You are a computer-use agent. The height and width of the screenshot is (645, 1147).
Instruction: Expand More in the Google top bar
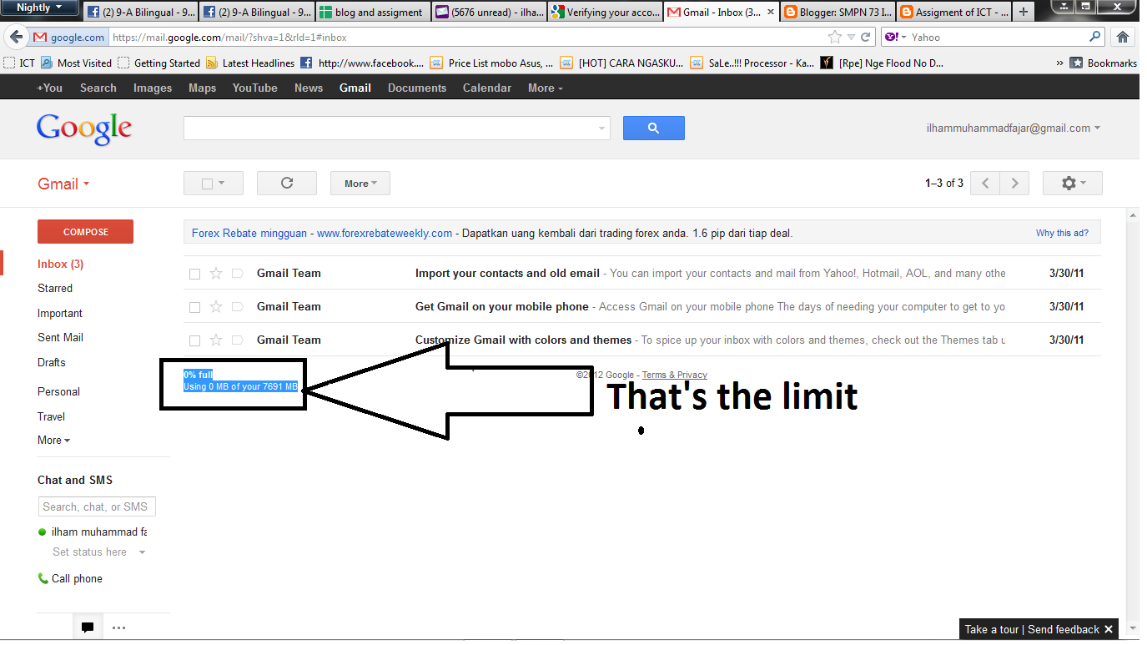[545, 88]
